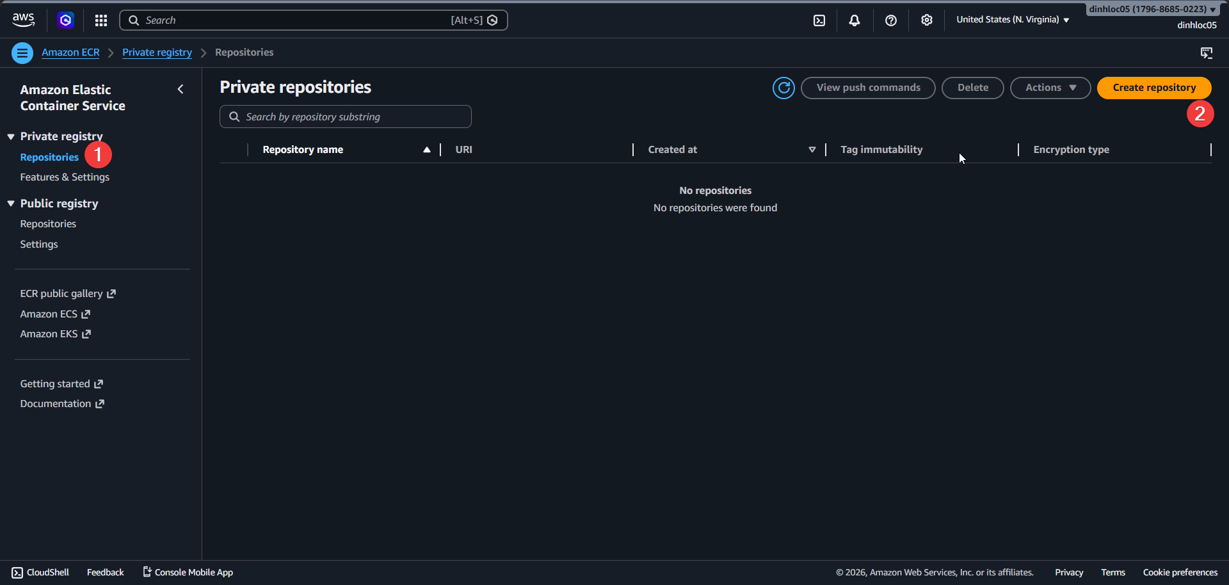The height and width of the screenshot is (585, 1229).
Task: Open the ECR public gallery link
Action: [62, 293]
